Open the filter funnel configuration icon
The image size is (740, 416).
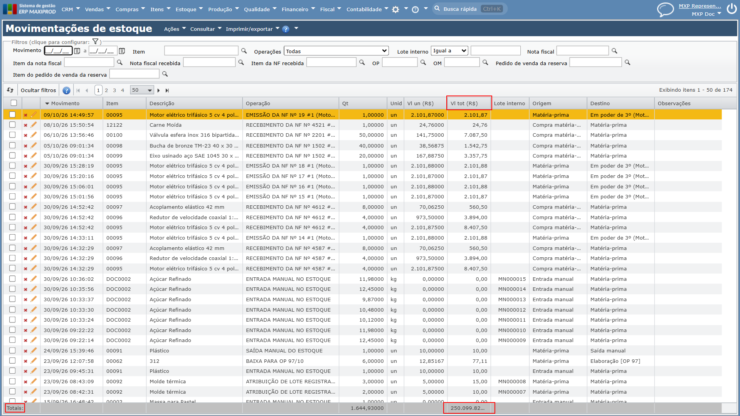click(95, 42)
